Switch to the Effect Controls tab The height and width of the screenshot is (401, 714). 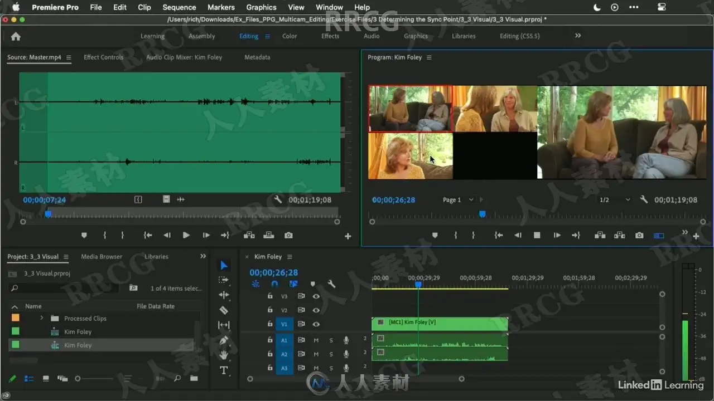pos(103,57)
